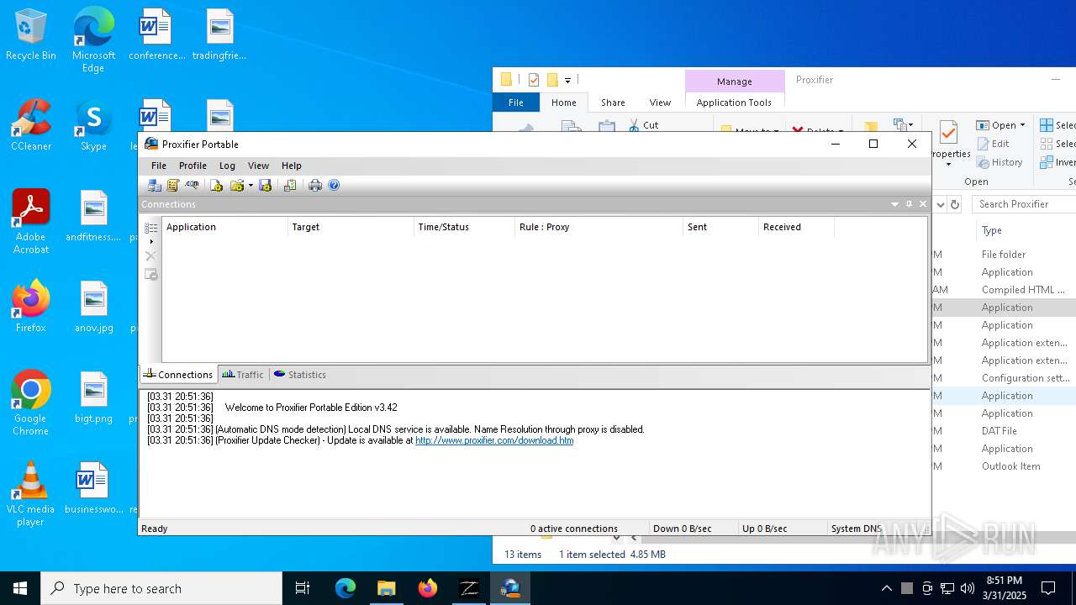Click the '0 active connections' status text
The width and height of the screenshot is (1076, 605).
[574, 529]
